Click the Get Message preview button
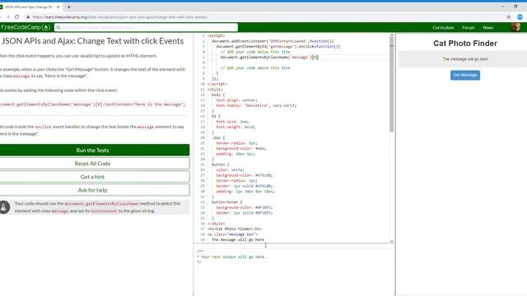Image resolution: width=527 pixels, height=296 pixels. point(465,75)
